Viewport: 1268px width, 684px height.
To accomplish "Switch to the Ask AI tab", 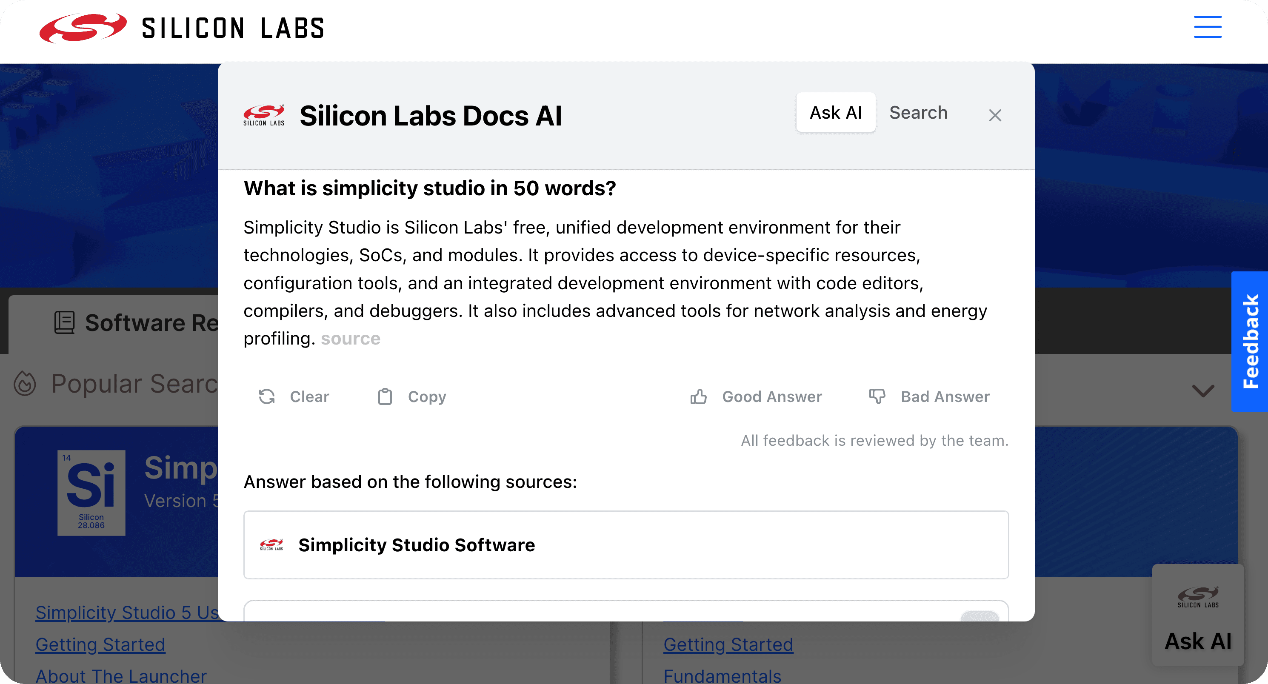I will pyautogui.click(x=835, y=113).
